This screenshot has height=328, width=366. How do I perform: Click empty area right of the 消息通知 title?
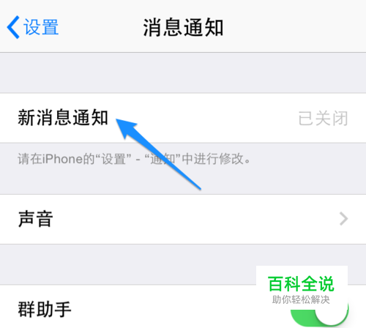click(293, 27)
